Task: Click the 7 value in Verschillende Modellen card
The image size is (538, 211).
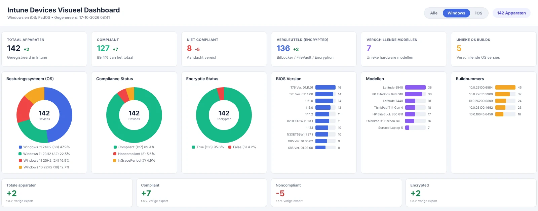Action: point(369,48)
